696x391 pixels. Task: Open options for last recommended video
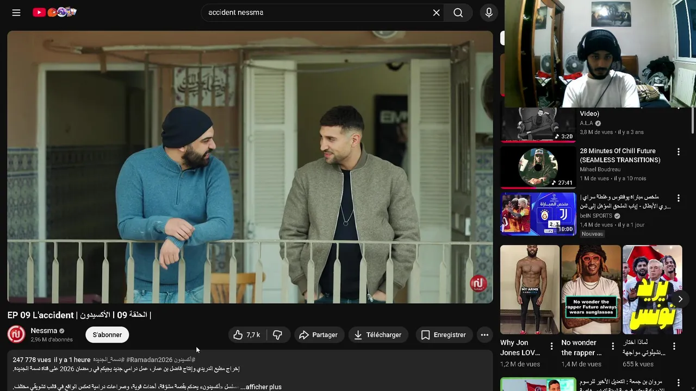678,383
